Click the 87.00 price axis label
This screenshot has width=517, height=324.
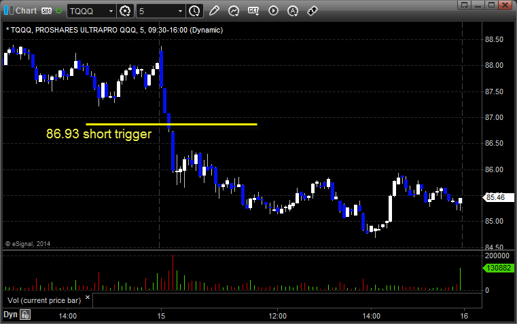(x=494, y=117)
